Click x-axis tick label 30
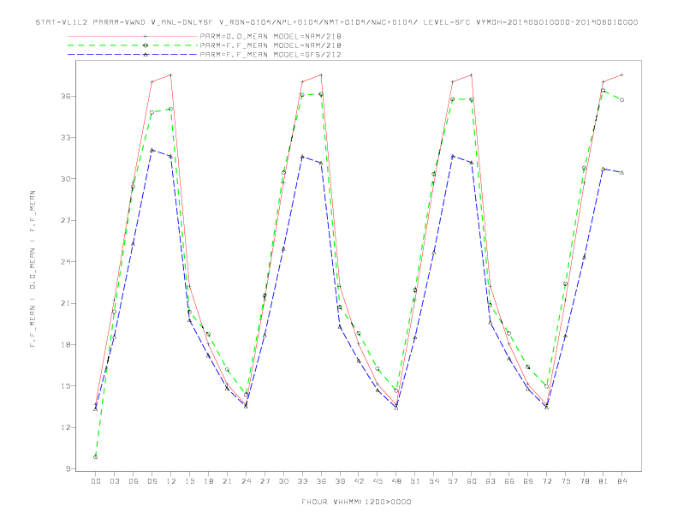Image resolution: width=678 pixels, height=524 pixels. (x=283, y=481)
